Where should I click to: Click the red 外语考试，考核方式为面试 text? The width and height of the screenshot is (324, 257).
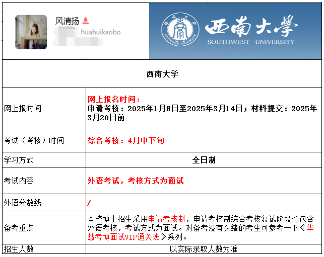[136, 181]
